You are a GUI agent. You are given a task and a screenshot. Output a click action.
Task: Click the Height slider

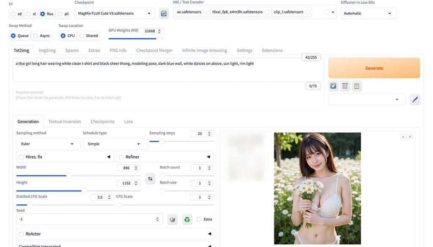coord(78,191)
